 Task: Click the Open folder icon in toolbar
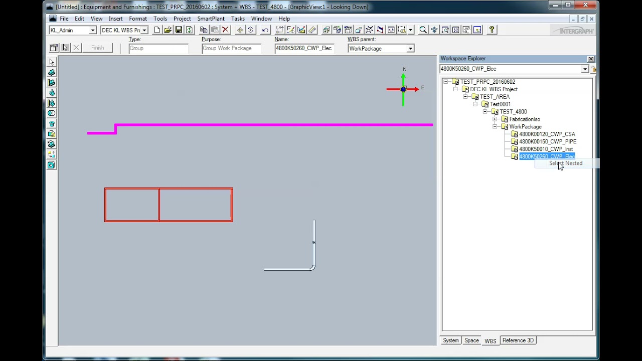[x=168, y=30]
